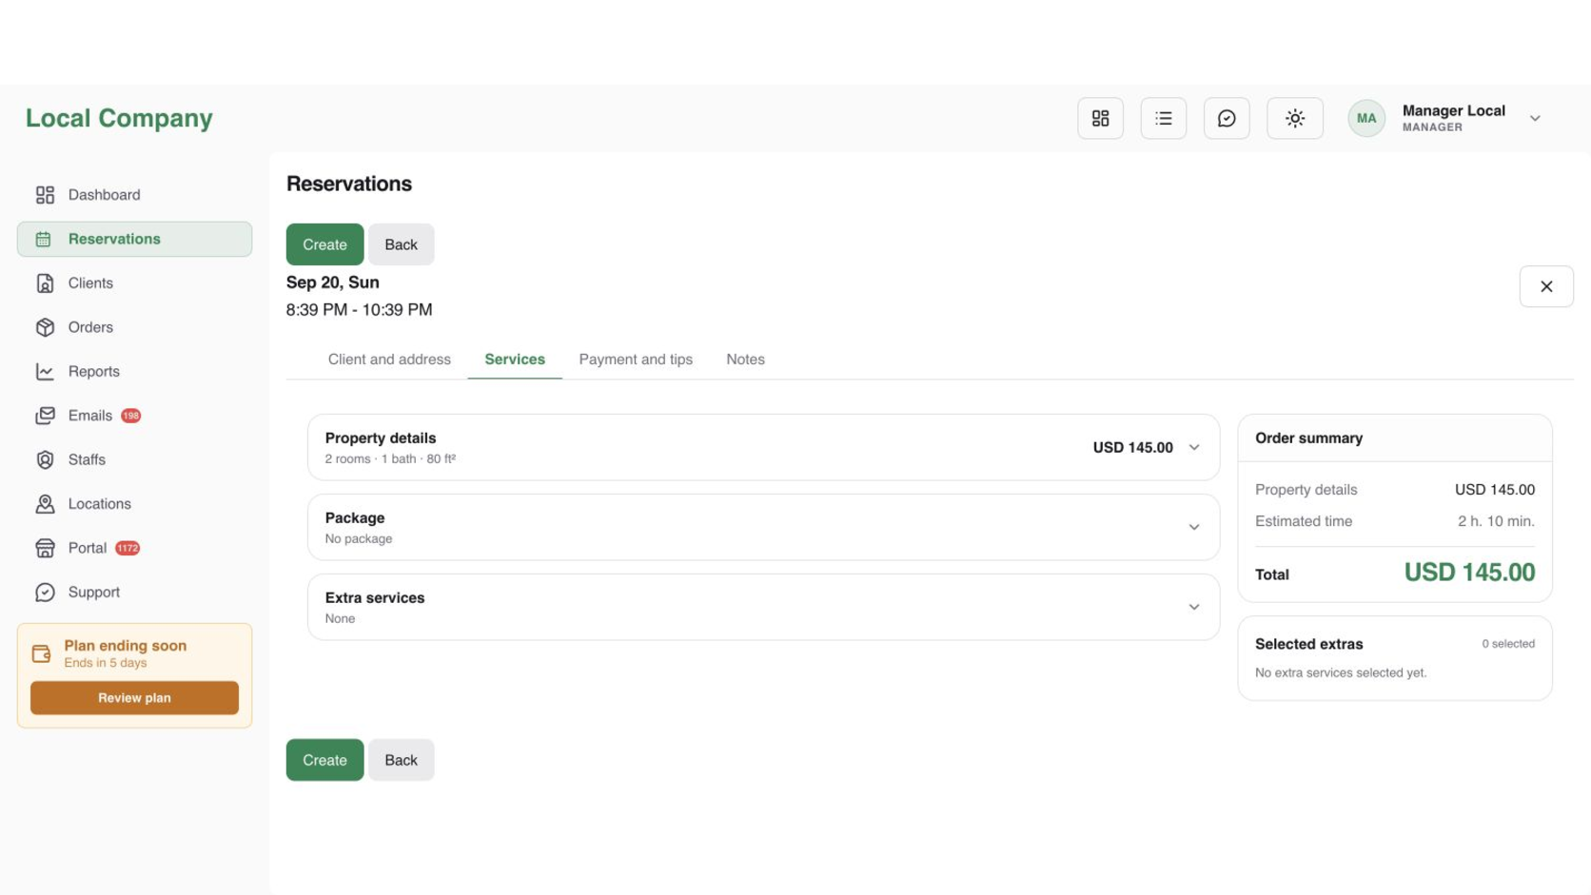The height and width of the screenshot is (895, 1591).
Task: Click the MA user avatar
Action: [1365, 118]
